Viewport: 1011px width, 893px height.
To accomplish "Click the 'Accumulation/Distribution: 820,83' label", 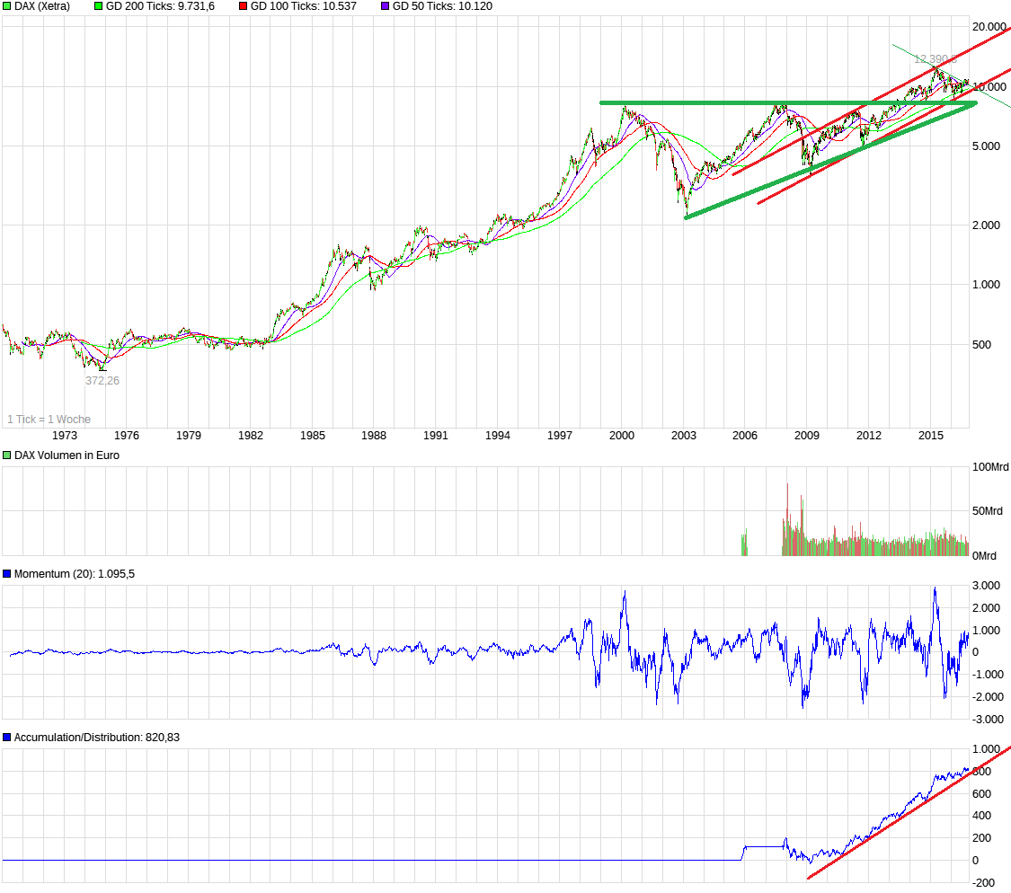I will point(97,737).
